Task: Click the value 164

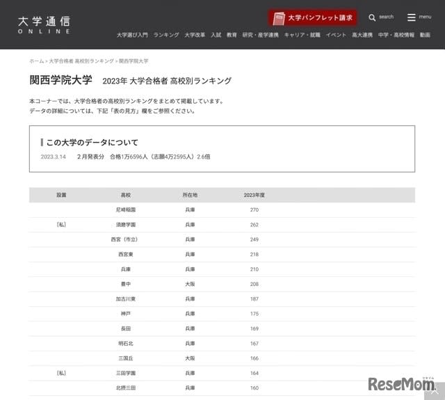Action: tap(254, 373)
